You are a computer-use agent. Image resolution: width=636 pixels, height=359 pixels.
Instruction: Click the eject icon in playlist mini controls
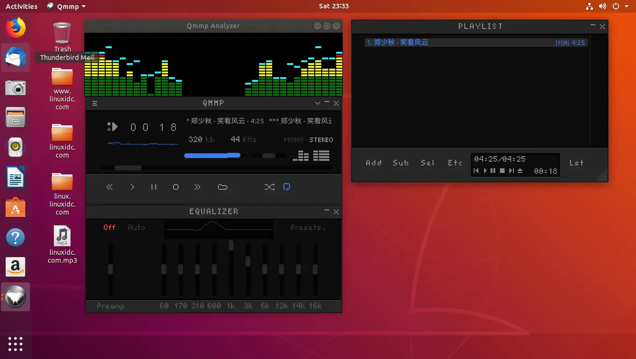coord(520,171)
